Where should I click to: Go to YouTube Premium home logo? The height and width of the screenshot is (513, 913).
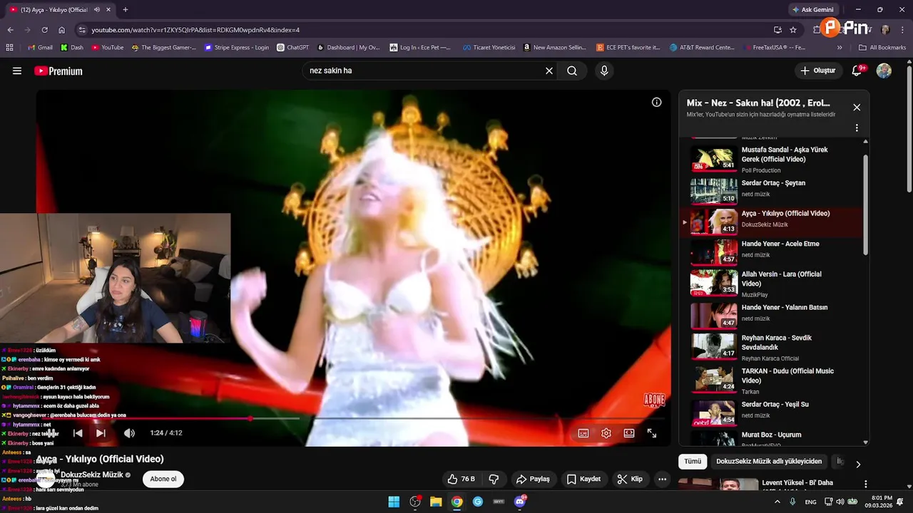[58, 71]
